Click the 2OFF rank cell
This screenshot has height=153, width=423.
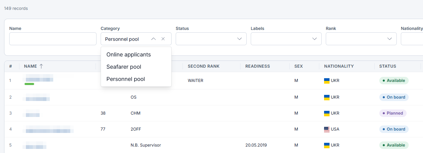coord(135,129)
